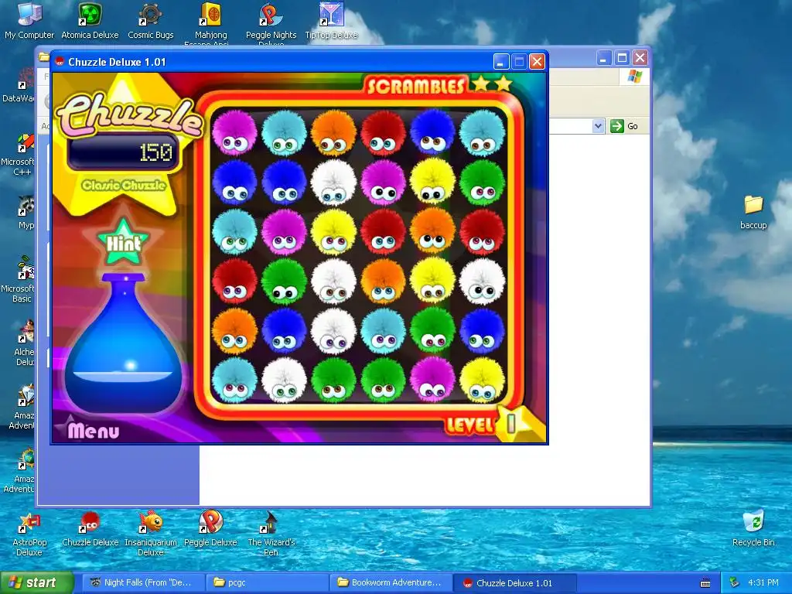The width and height of the screenshot is (792, 594).
Task: Open Insaniquarium Deluxe desktop shortcut
Action: coord(151,534)
